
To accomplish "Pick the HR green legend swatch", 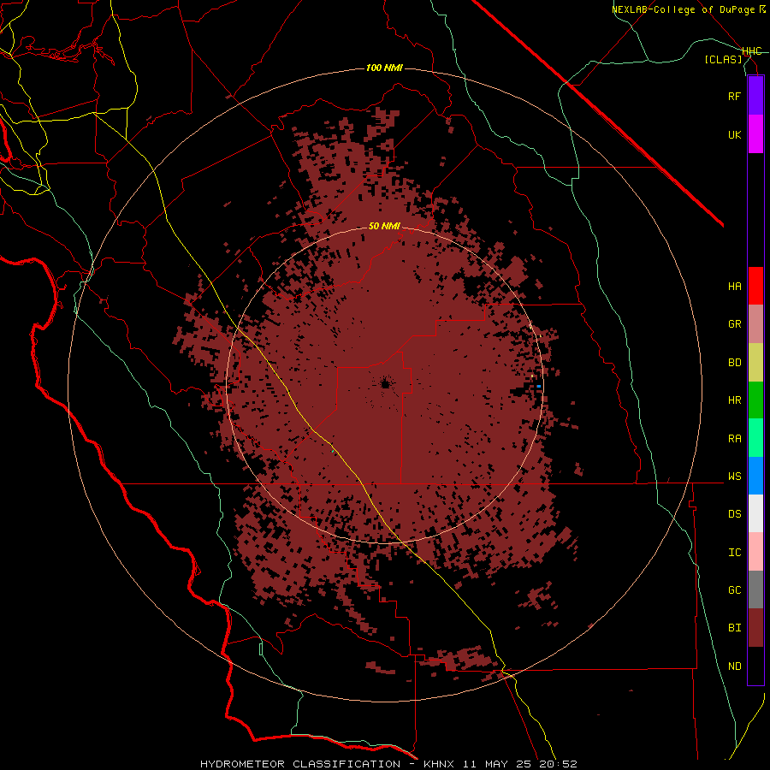I will tap(755, 400).
